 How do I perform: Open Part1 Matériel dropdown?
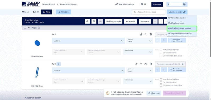[89, 70]
